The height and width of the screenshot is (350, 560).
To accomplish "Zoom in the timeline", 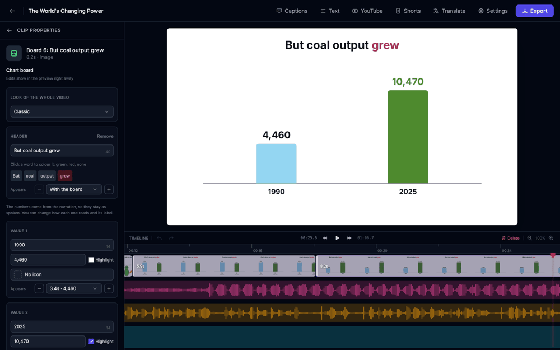I will tap(551, 238).
